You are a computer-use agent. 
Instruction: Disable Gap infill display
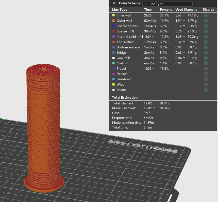pyautogui.click(x=206, y=58)
